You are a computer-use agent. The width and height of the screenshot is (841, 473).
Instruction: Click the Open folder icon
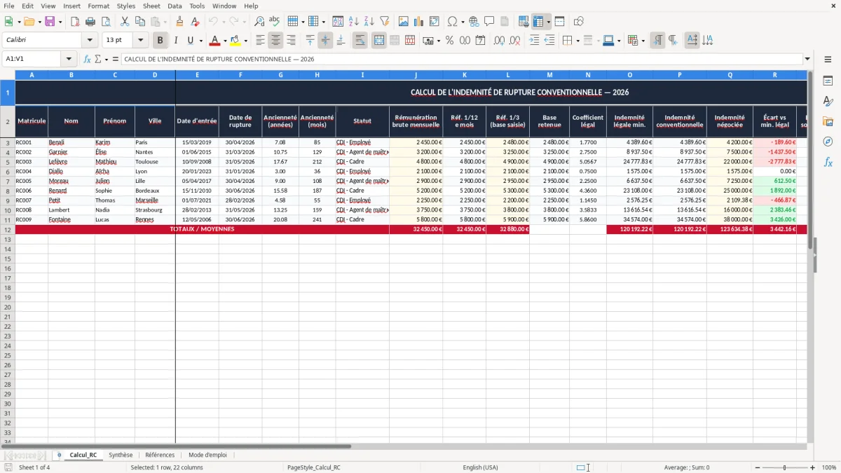(x=28, y=22)
